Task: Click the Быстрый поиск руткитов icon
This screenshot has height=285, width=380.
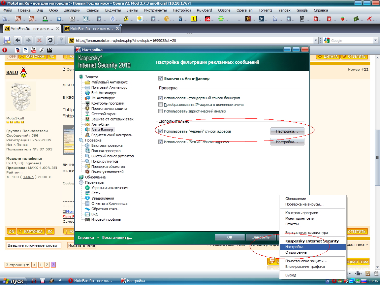Action: click(87, 156)
